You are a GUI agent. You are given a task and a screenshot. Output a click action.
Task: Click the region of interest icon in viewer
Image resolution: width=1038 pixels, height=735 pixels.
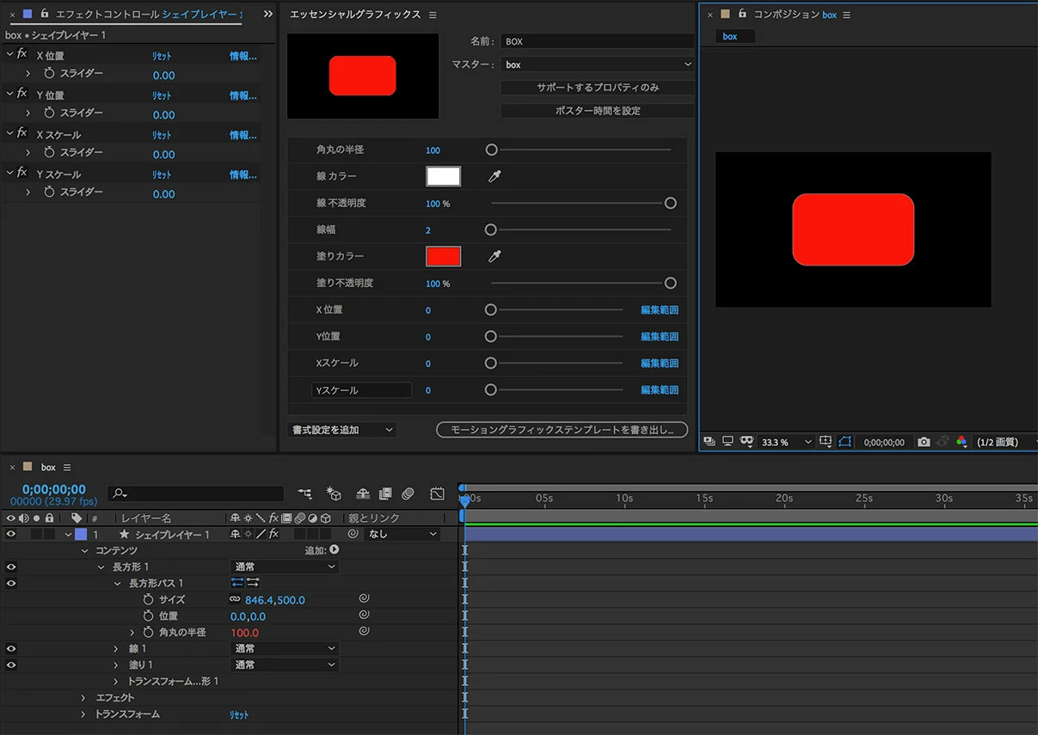click(826, 441)
